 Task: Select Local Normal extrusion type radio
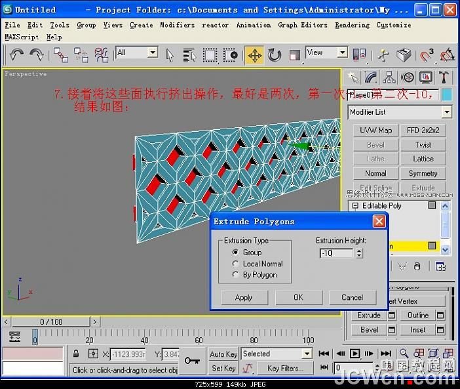coord(235,264)
